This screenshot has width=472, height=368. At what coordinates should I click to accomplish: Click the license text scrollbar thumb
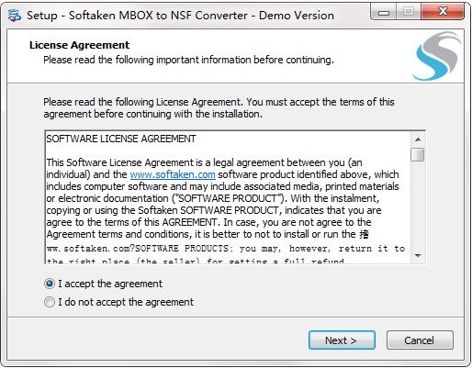[x=418, y=154]
